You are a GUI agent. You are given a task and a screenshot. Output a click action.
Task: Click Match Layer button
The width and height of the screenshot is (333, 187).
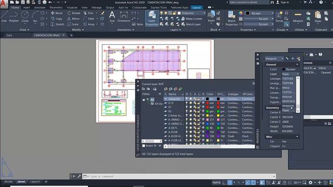tap(191, 24)
